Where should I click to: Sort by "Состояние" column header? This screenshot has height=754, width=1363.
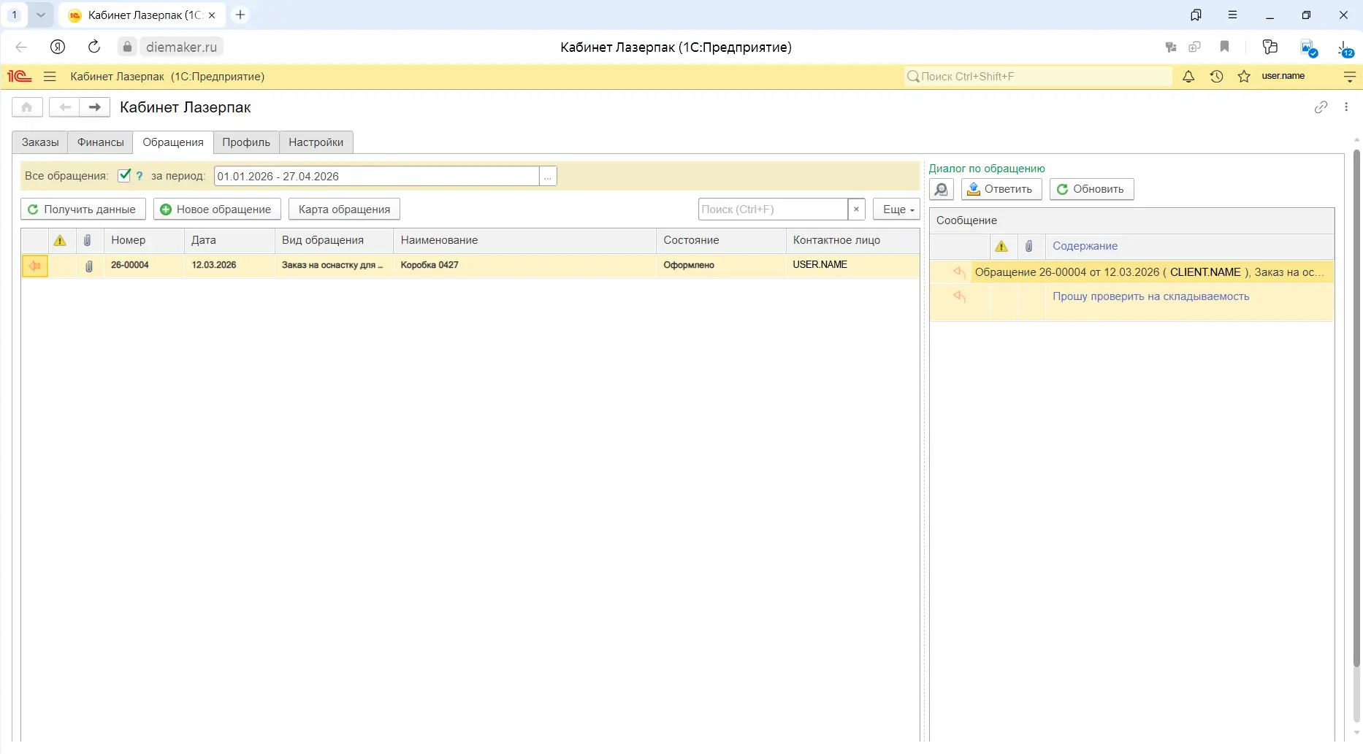[x=721, y=240]
